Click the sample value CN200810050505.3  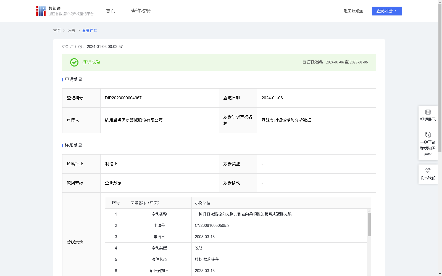212,225
